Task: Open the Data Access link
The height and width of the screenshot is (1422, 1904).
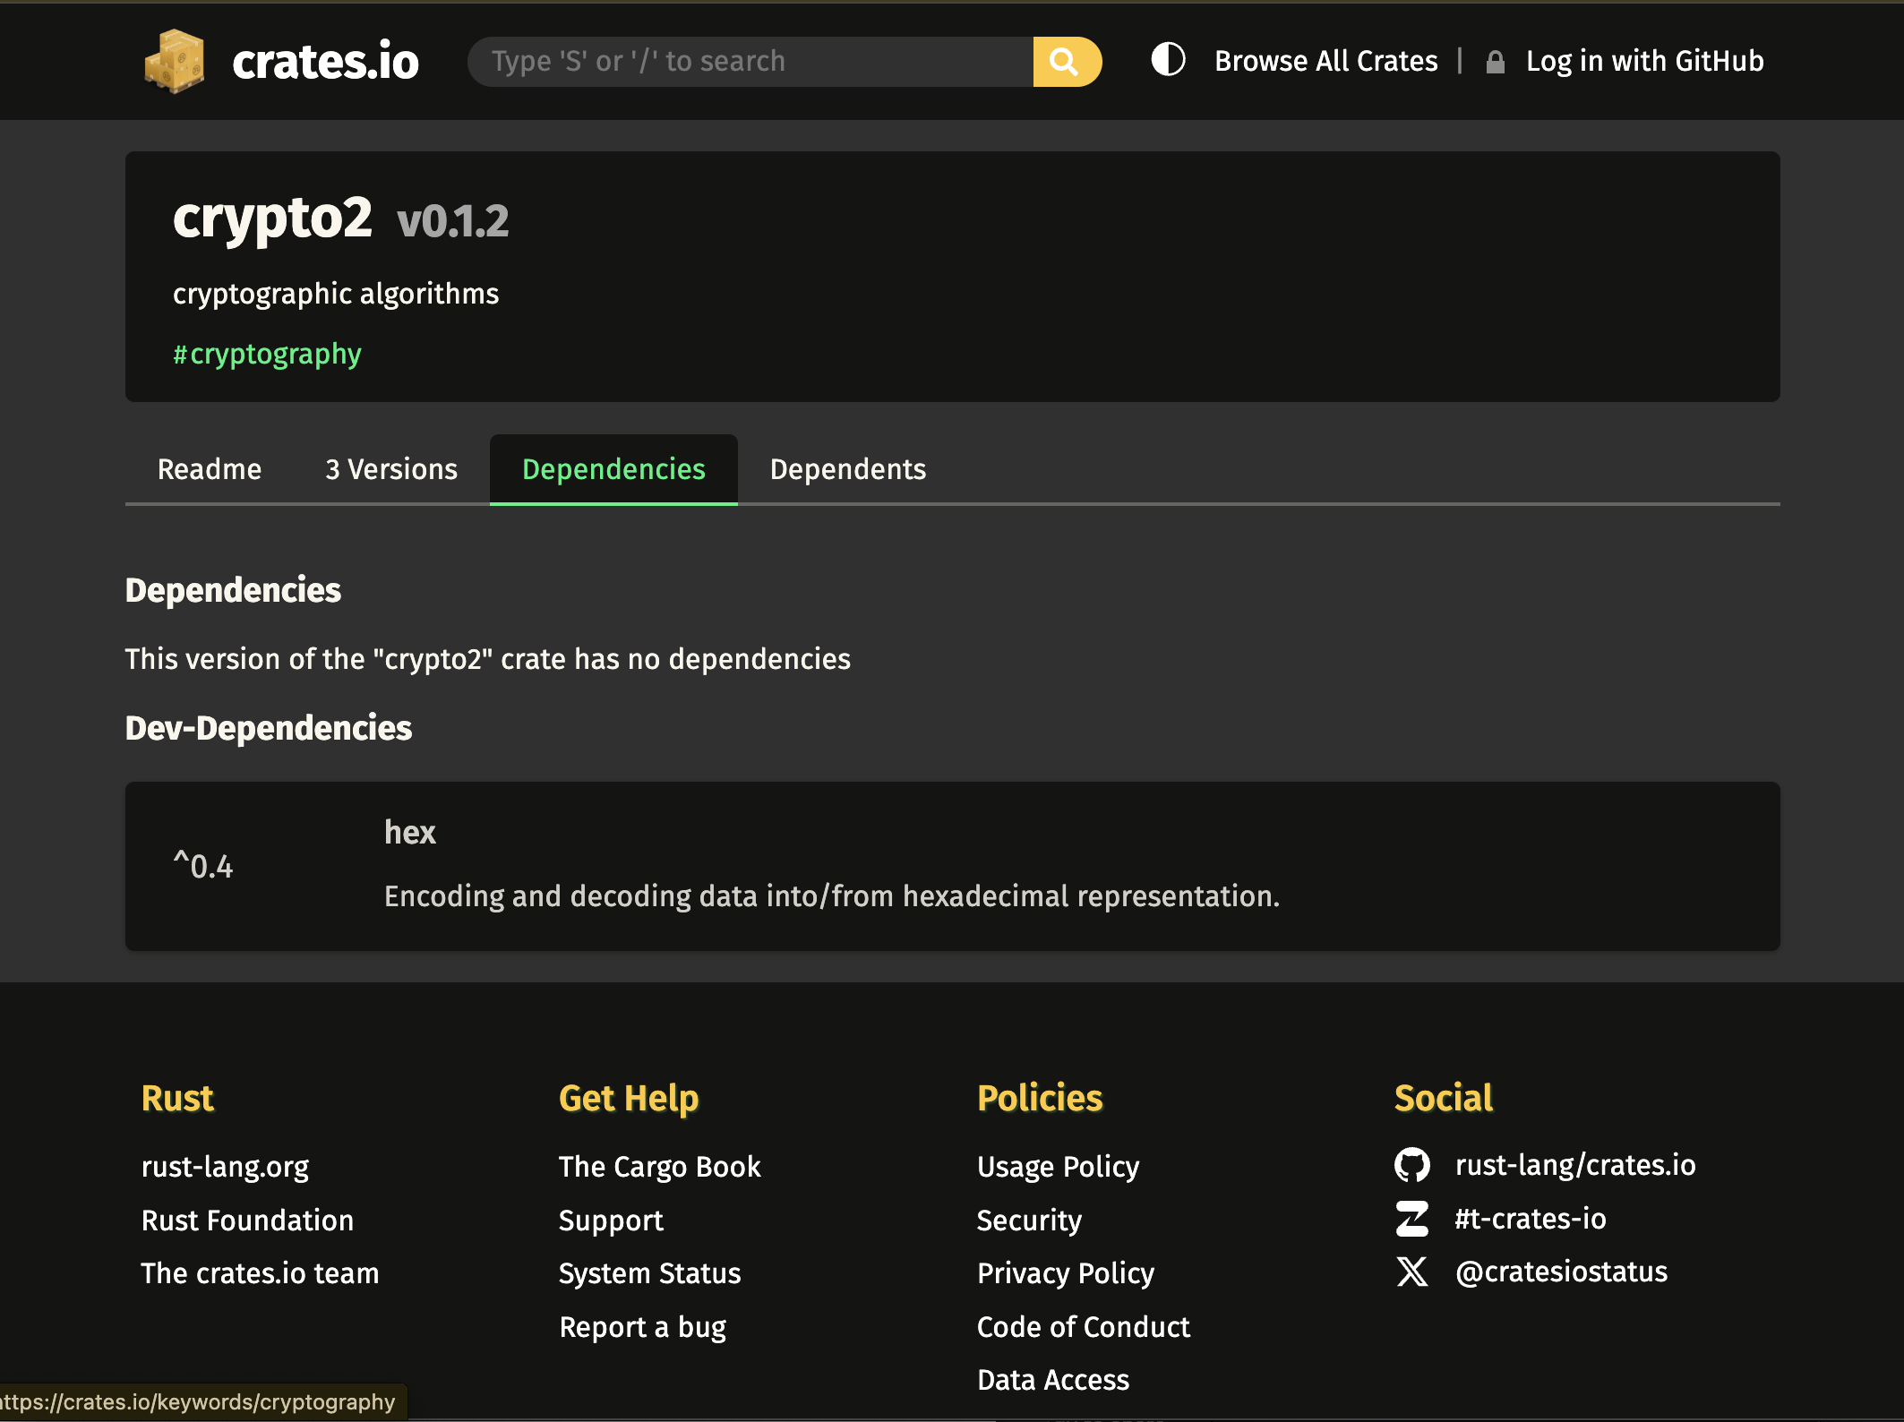Action: pyautogui.click(x=1053, y=1380)
